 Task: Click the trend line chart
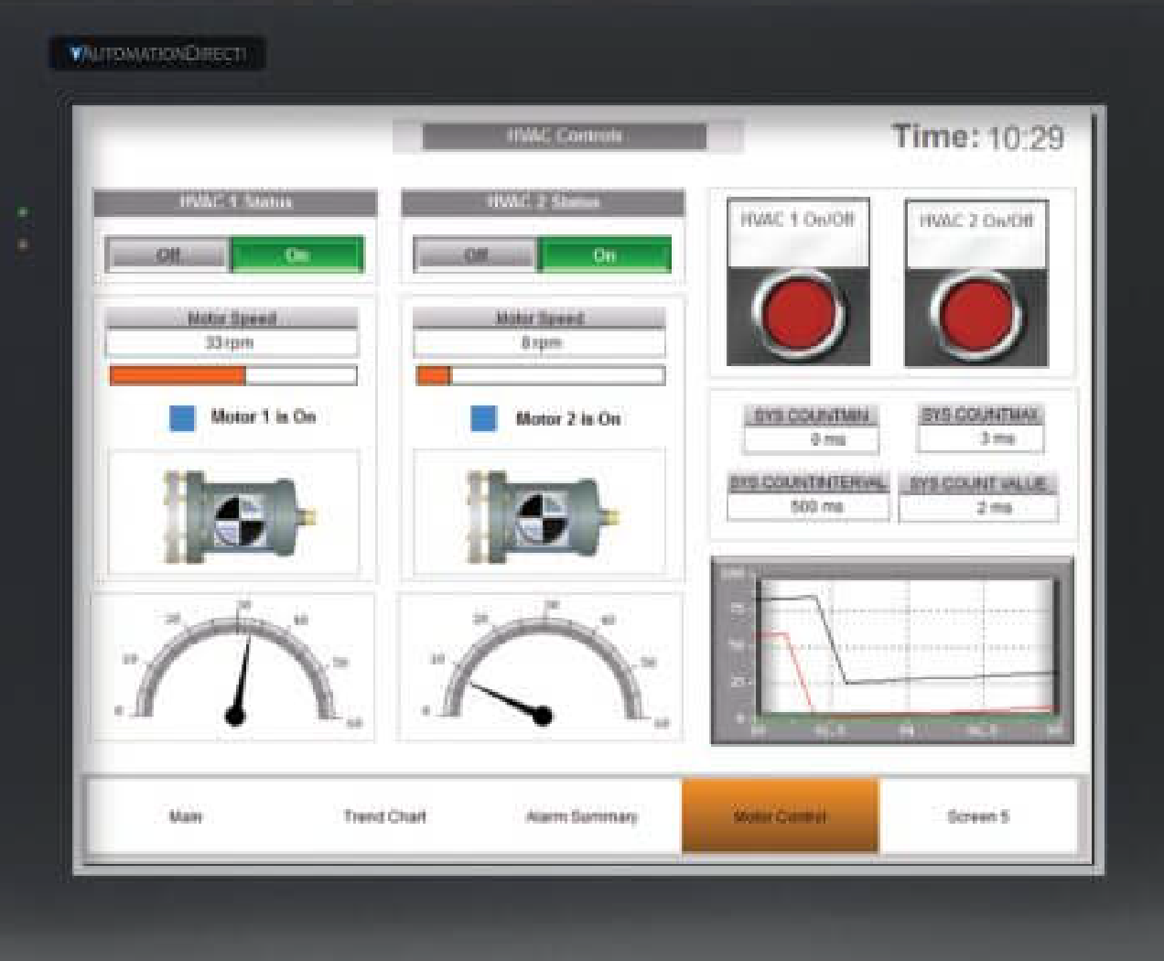pos(891,650)
